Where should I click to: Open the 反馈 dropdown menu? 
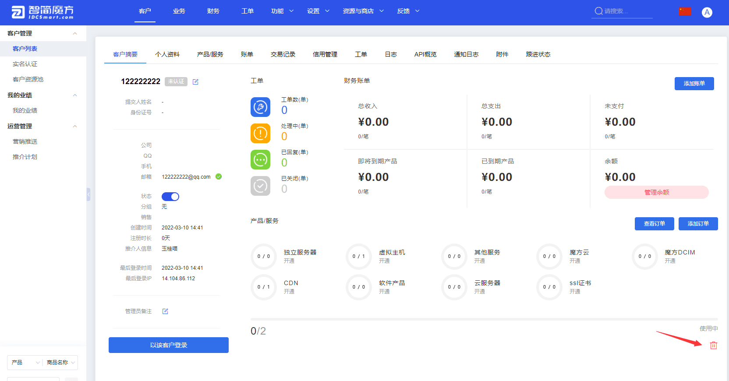click(x=408, y=11)
